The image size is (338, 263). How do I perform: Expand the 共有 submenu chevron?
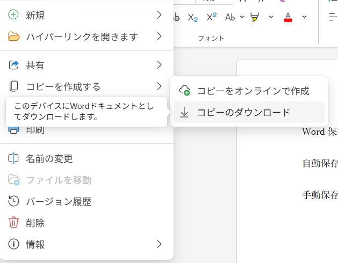(x=159, y=65)
